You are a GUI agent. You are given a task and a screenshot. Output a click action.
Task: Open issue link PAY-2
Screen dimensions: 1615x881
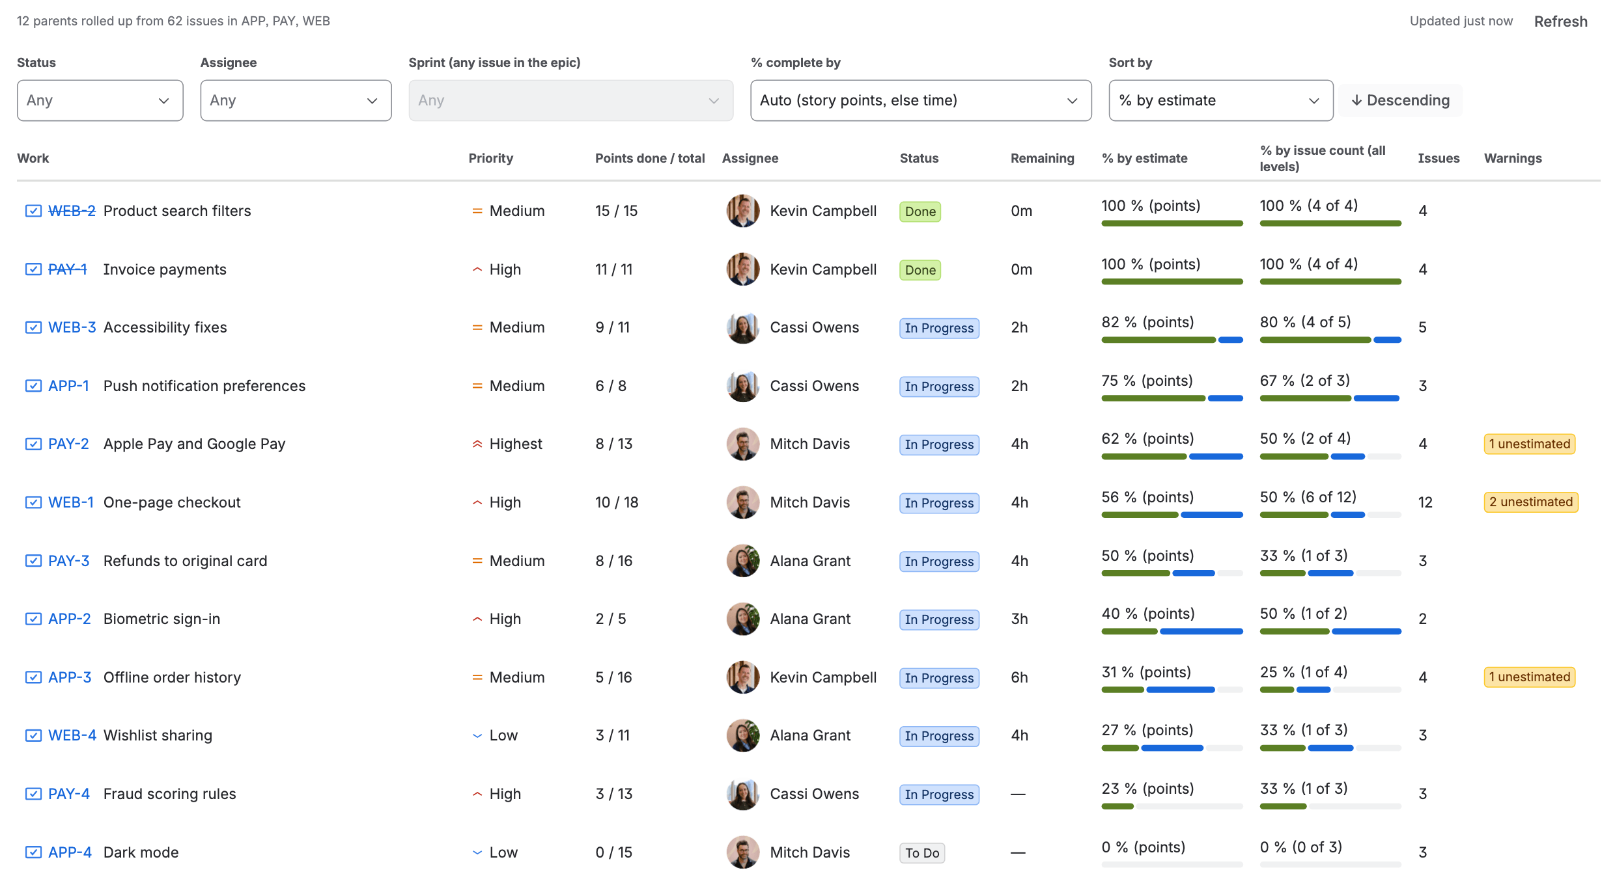(68, 444)
